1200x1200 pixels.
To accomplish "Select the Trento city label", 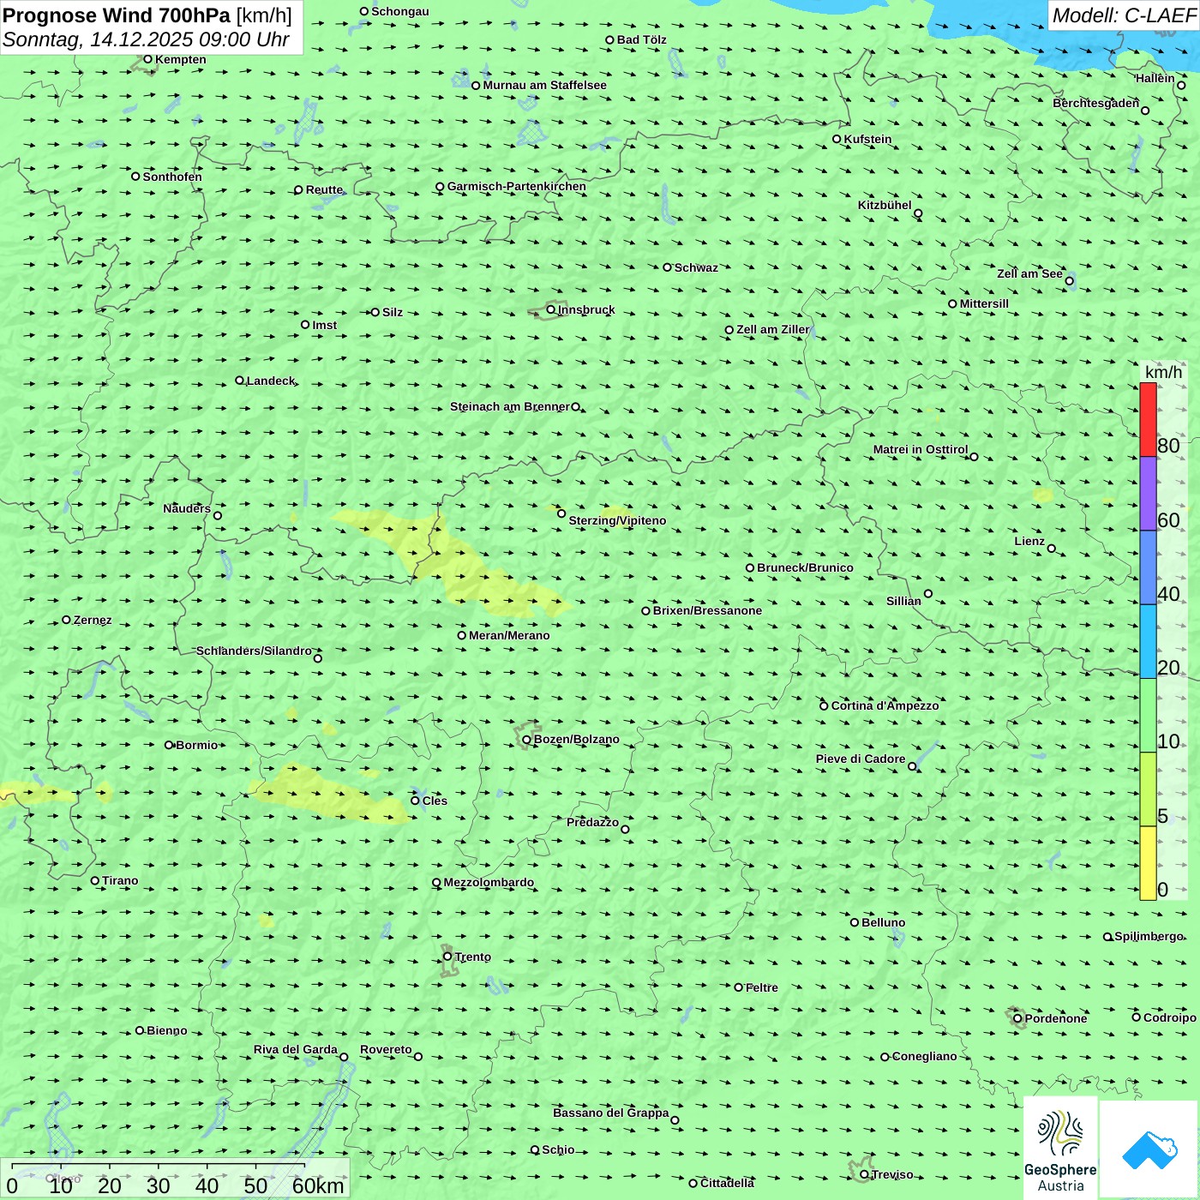I will point(473,957).
